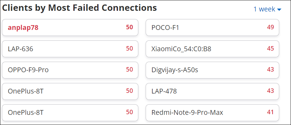Select the Digvijay-s-A50s client card
291x125 pixels.
[x=212, y=70]
